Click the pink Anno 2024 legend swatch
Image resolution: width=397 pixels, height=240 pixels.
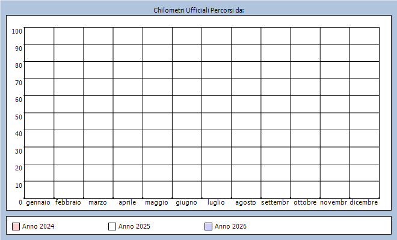tap(16, 227)
